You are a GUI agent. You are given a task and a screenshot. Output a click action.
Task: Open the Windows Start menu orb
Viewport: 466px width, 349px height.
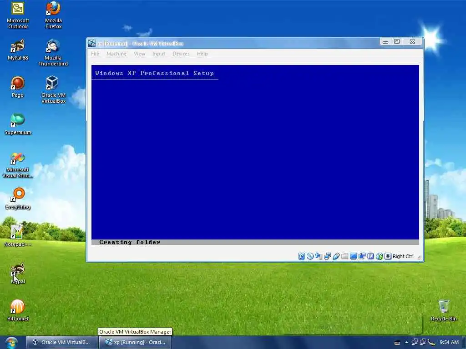pyautogui.click(x=11, y=343)
